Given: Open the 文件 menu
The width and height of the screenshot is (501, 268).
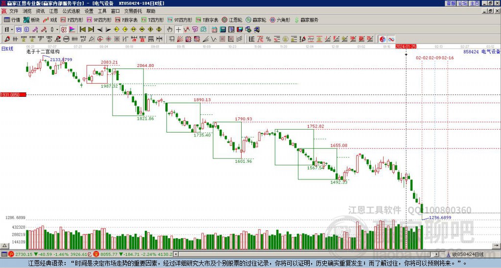Looking at the screenshot, I should [14, 11].
